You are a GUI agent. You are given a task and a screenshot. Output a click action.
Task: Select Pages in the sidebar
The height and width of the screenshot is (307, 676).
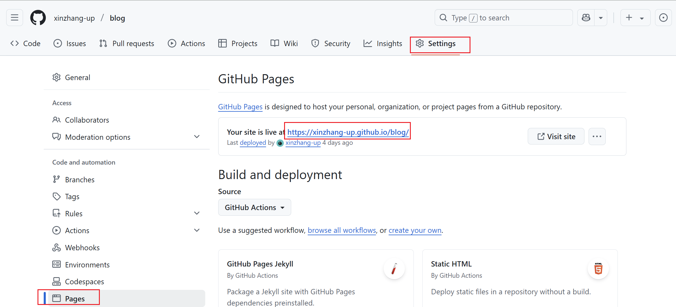pyautogui.click(x=127, y=298)
